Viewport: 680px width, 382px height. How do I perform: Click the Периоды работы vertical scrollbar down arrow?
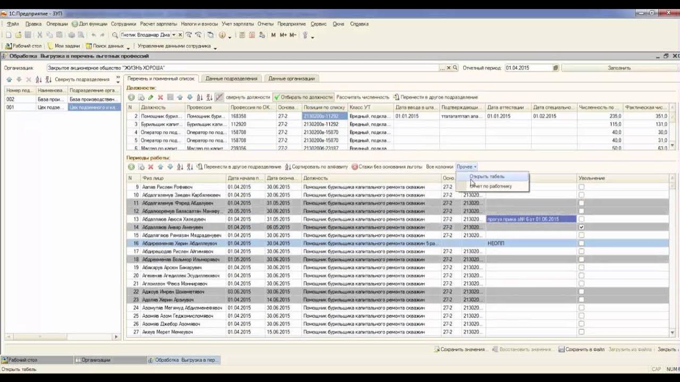pos(673,332)
